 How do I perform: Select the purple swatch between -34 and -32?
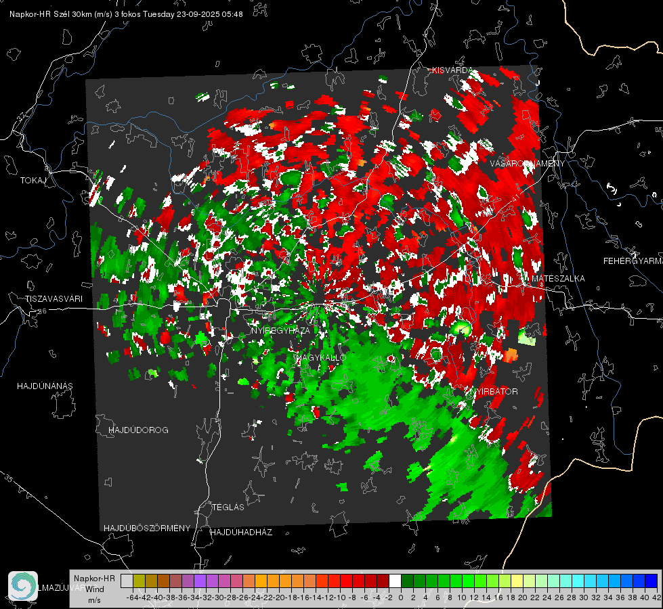click(200, 581)
